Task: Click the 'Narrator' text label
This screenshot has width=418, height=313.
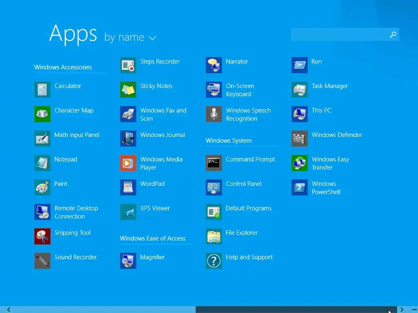Action: 237,62
